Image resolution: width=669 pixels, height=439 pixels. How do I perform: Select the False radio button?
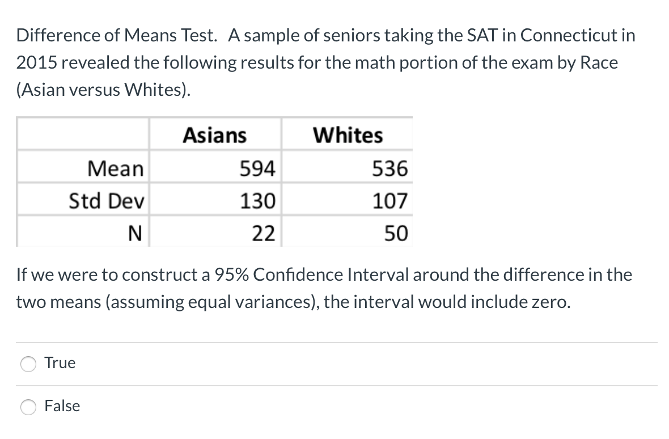(28, 407)
